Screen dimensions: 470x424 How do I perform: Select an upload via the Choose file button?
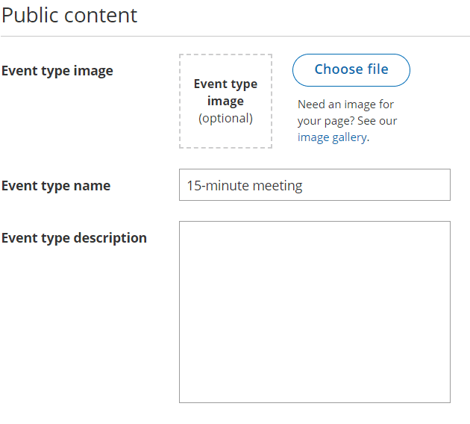(x=351, y=70)
